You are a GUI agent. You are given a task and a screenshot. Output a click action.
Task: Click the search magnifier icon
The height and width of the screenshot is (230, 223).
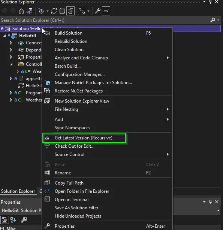(x=213, y=20)
